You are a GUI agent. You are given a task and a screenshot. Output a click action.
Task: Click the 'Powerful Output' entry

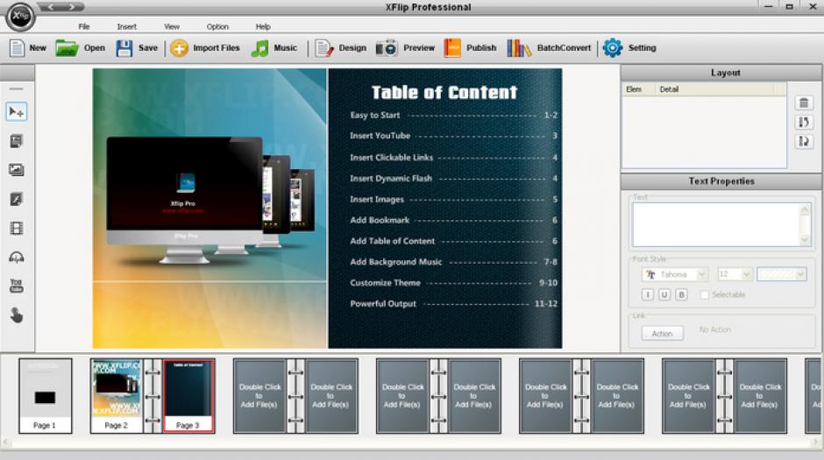coord(383,303)
